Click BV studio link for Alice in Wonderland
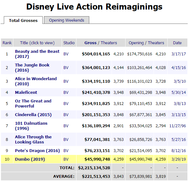 click(66, 81)
